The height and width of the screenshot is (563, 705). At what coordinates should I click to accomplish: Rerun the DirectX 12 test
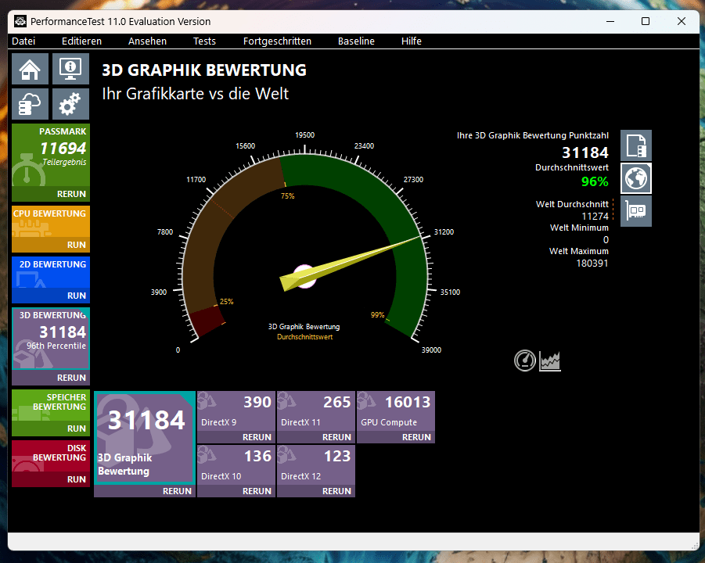point(336,491)
